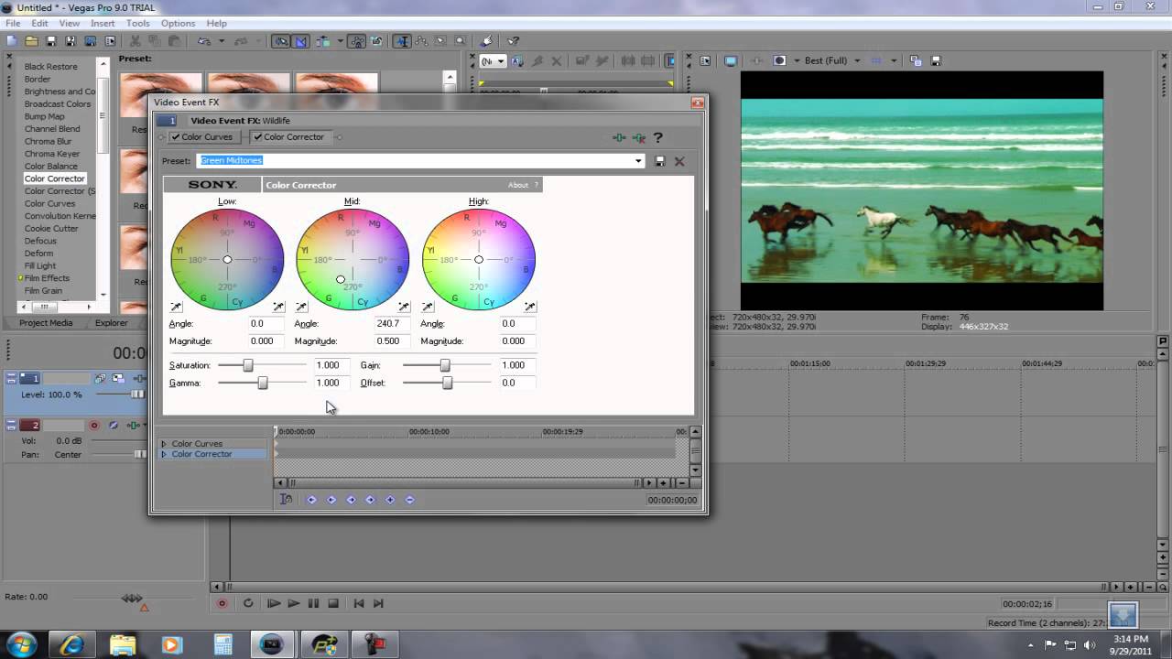Go to End in transport bar
1172x659 pixels.
(x=378, y=603)
